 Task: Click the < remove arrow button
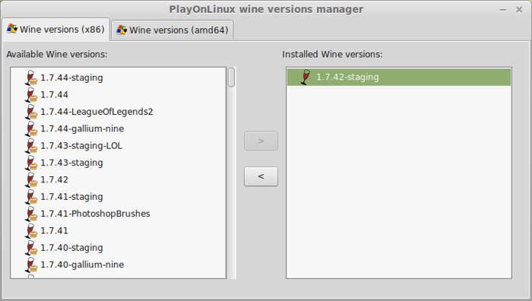coord(261,176)
